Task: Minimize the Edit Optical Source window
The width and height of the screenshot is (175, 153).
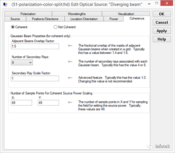Action: click(149, 4)
